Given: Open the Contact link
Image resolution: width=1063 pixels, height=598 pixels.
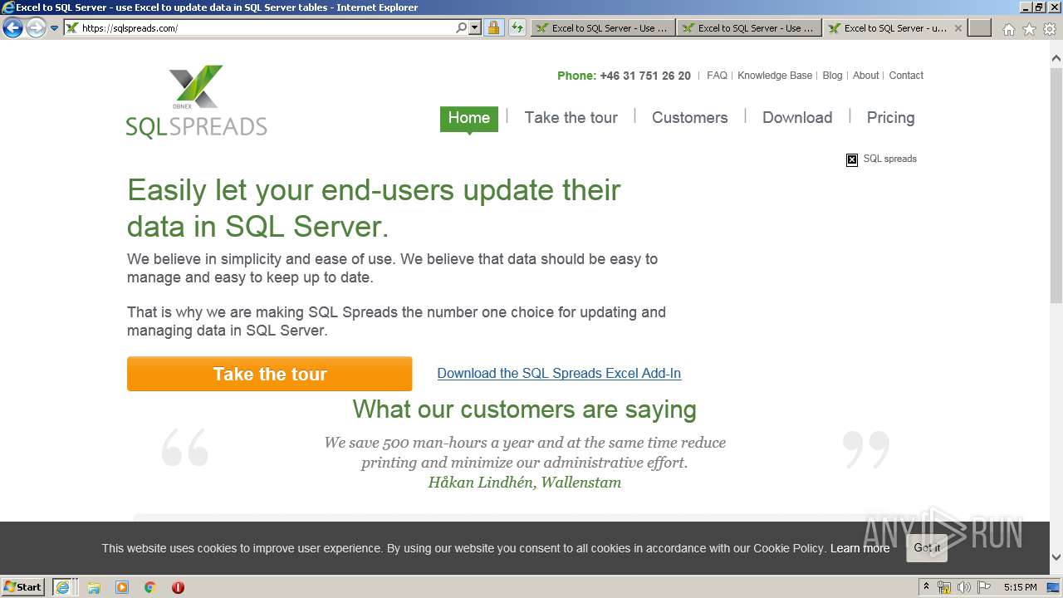Looking at the screenshot, I should pyautogui.click(x=906, y=76).
